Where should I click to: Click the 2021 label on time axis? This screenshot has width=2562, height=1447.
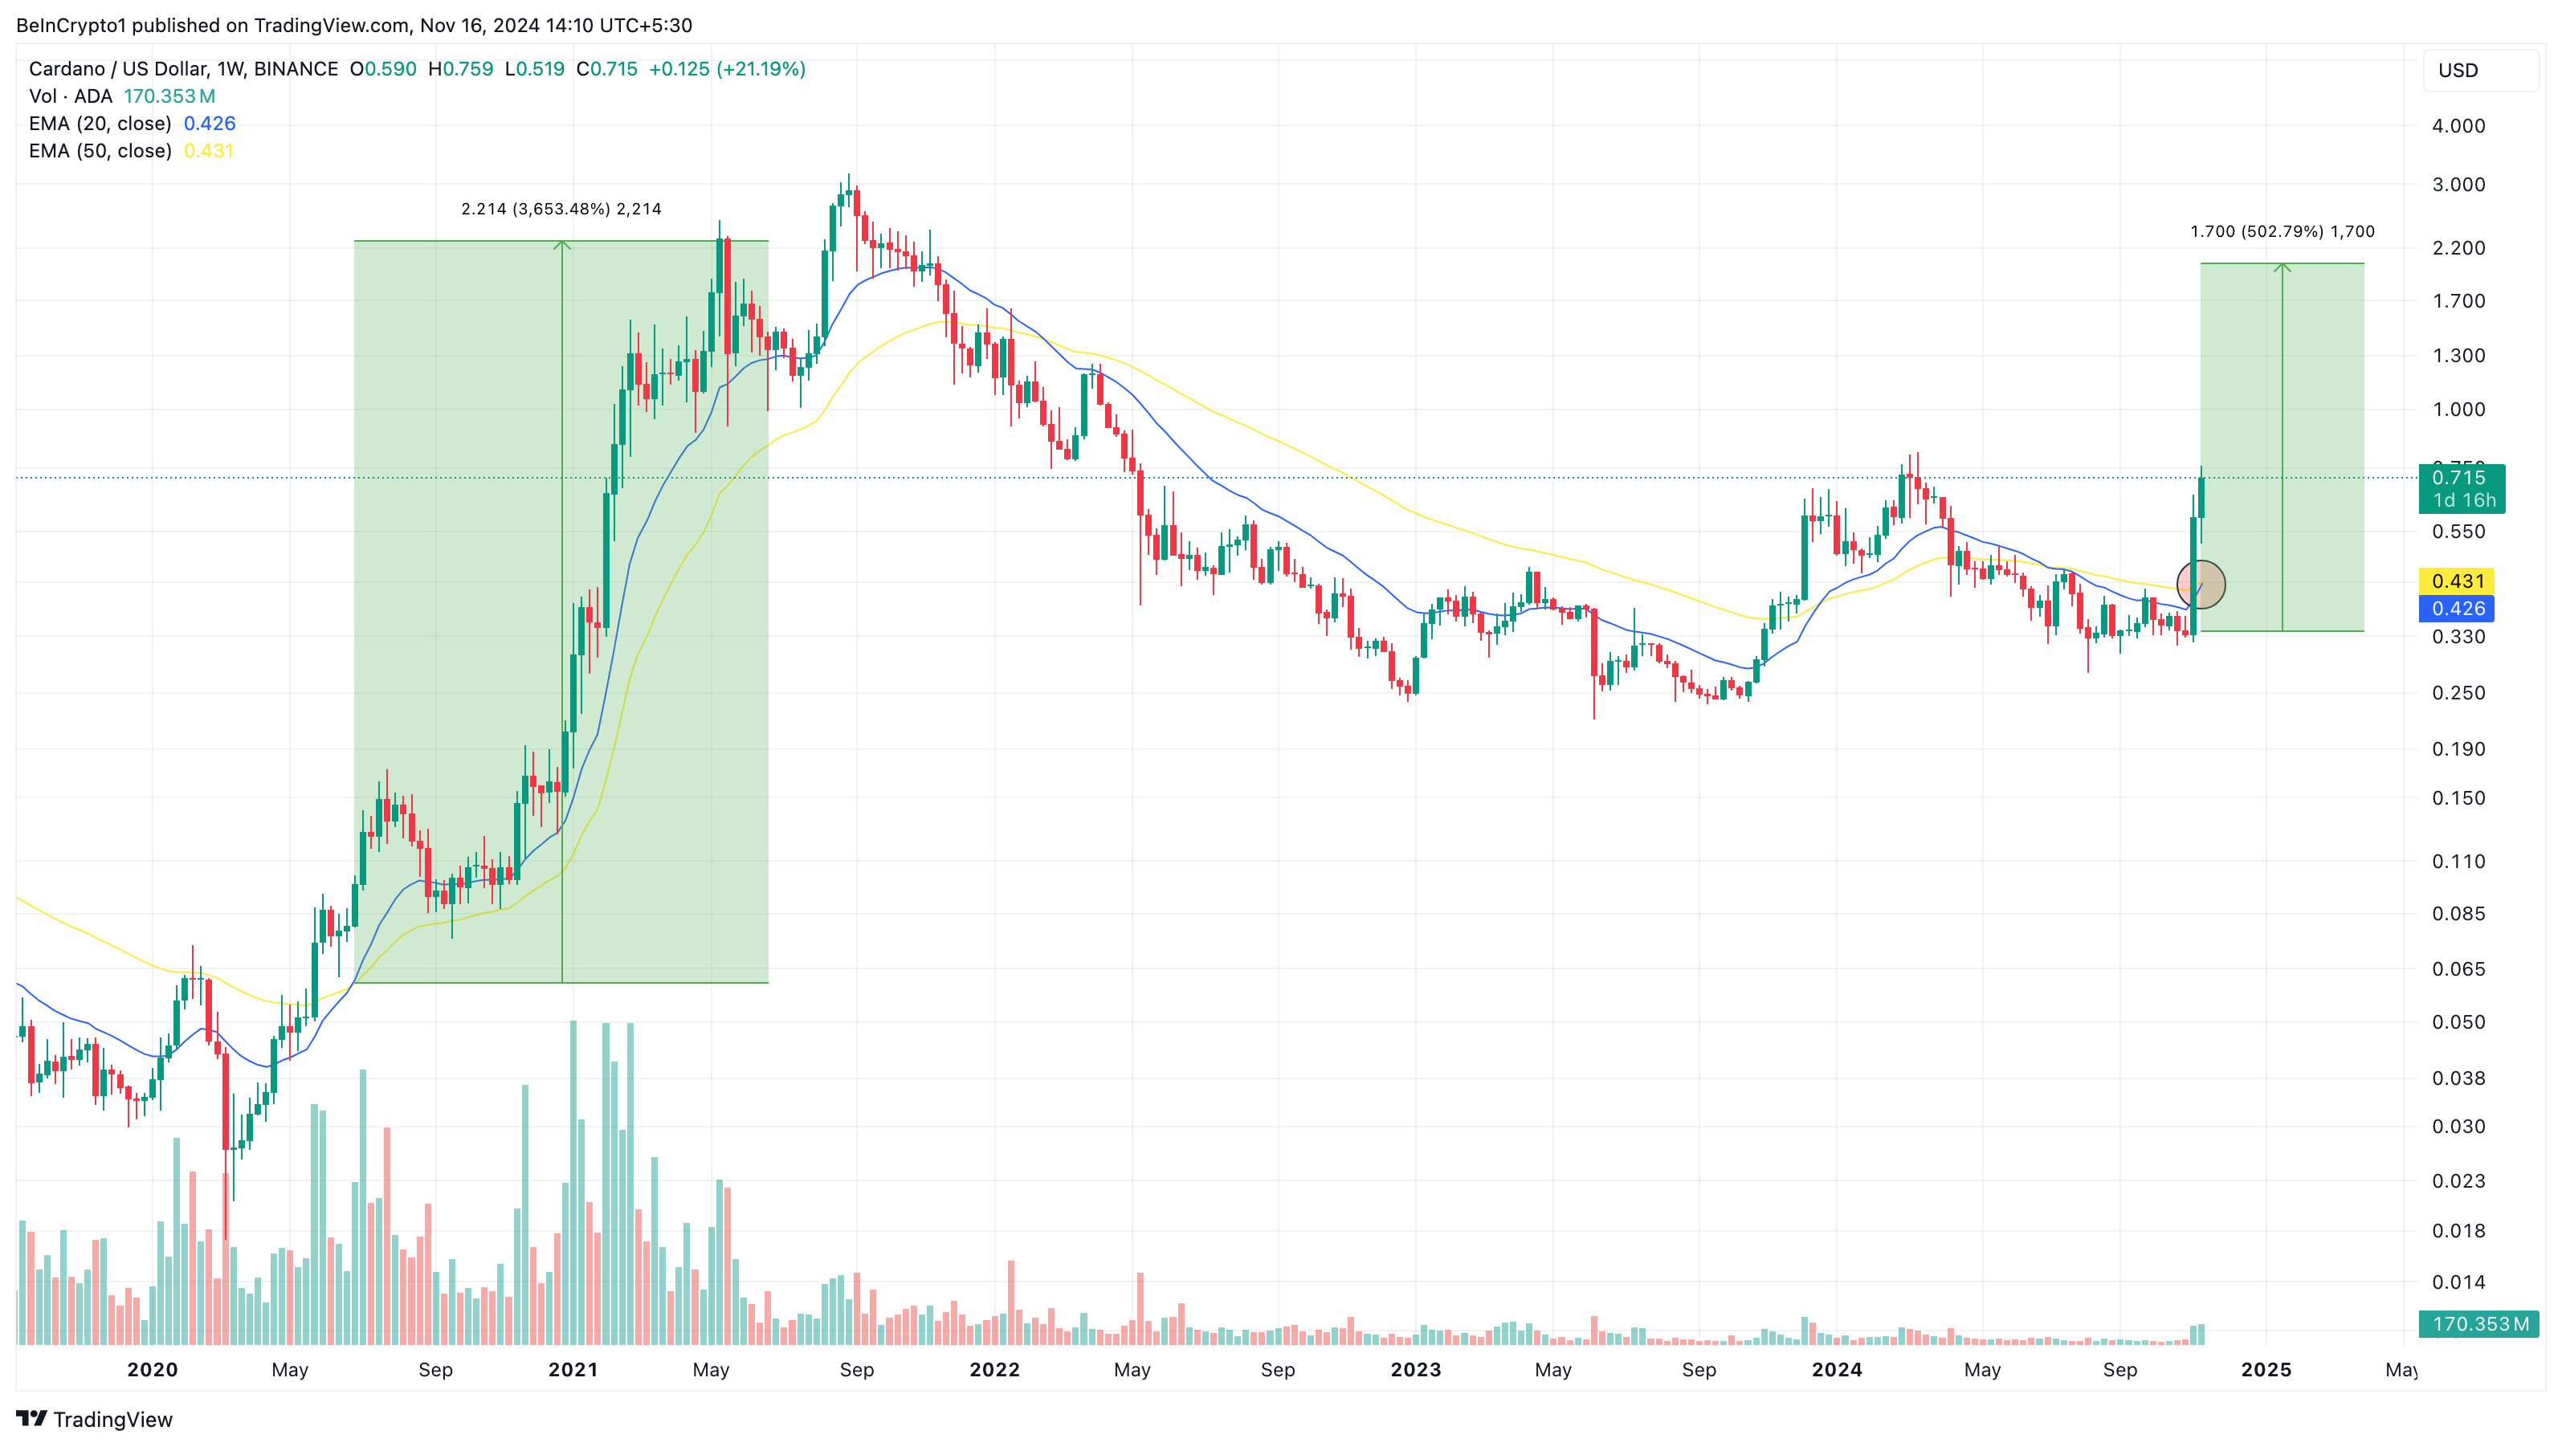coord(573,1369)
